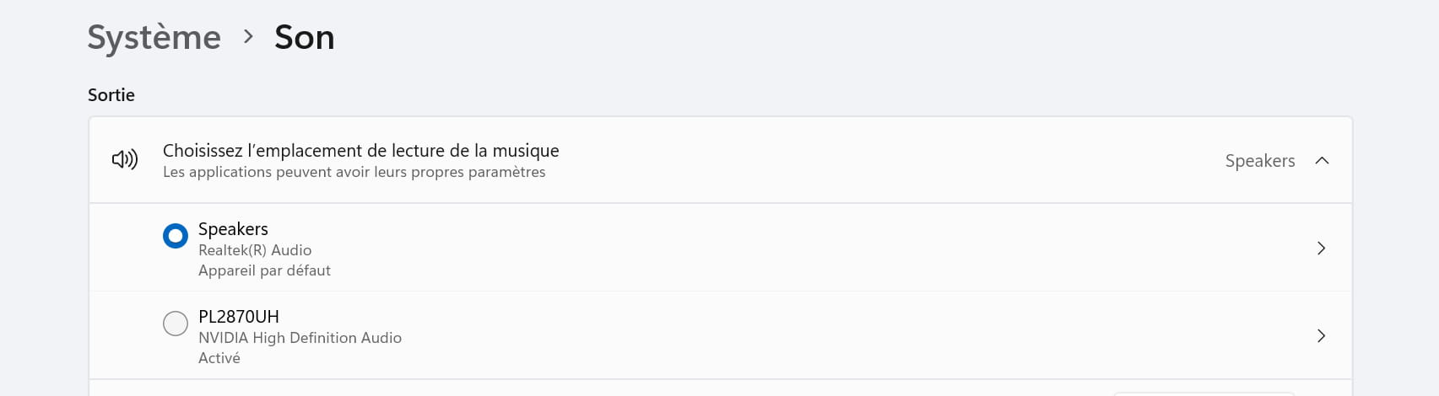This screenshot has width=1439, height=396.
Task: Click the Speakers device name in the list
Action: [233, 228]
